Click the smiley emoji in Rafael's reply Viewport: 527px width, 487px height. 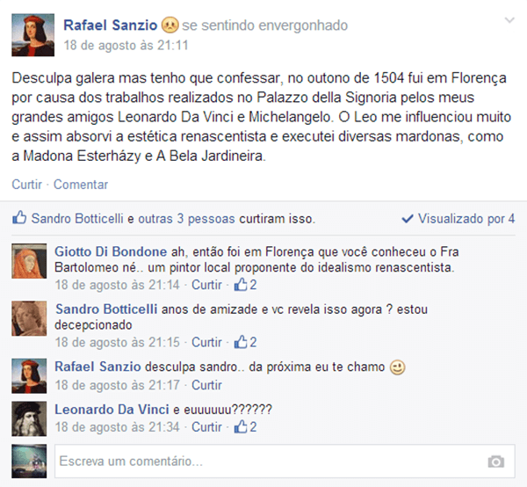tap(397, 367)
